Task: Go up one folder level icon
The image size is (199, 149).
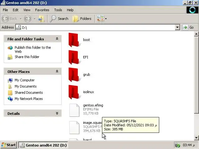Action: [41, 19]
